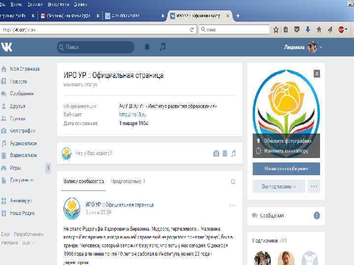Open Аудиозаписи in sidebar
This screenshot has width=354, height=265.
tap(23, 143)
